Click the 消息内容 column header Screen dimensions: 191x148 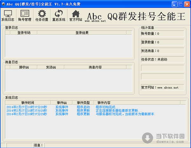(x=95, y=67)
